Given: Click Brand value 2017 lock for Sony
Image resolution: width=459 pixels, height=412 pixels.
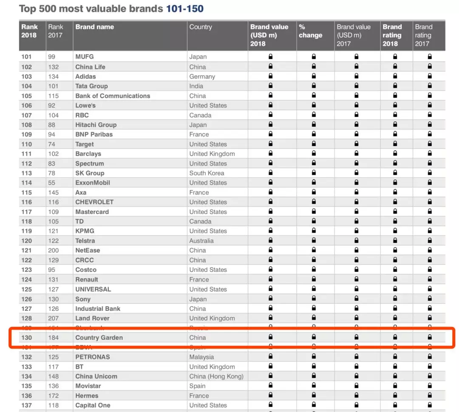Looking at the screenshot, I should (x=356, y=299).
